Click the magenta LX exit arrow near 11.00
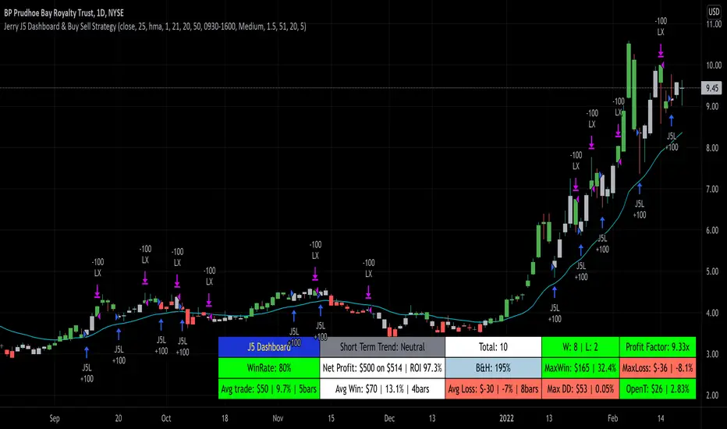 tap(661, 51)
